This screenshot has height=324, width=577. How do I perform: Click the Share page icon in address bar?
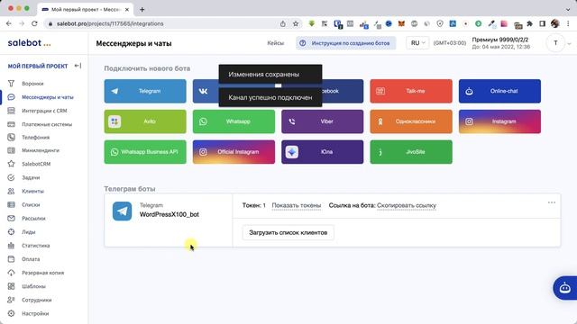[x=282, y=23]
